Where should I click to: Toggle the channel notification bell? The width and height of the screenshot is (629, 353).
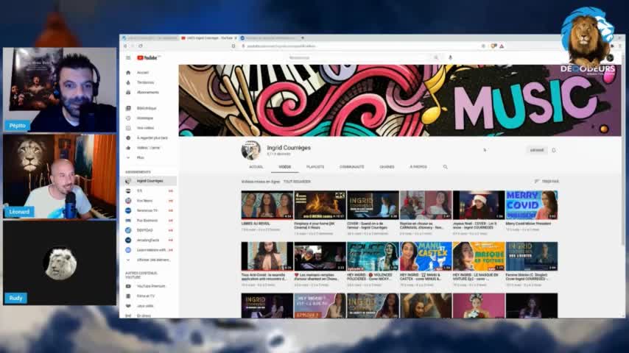[554, 150]
